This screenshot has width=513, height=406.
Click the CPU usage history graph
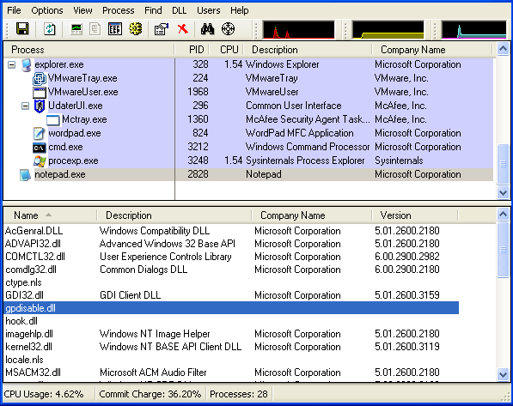pos(298,29)
